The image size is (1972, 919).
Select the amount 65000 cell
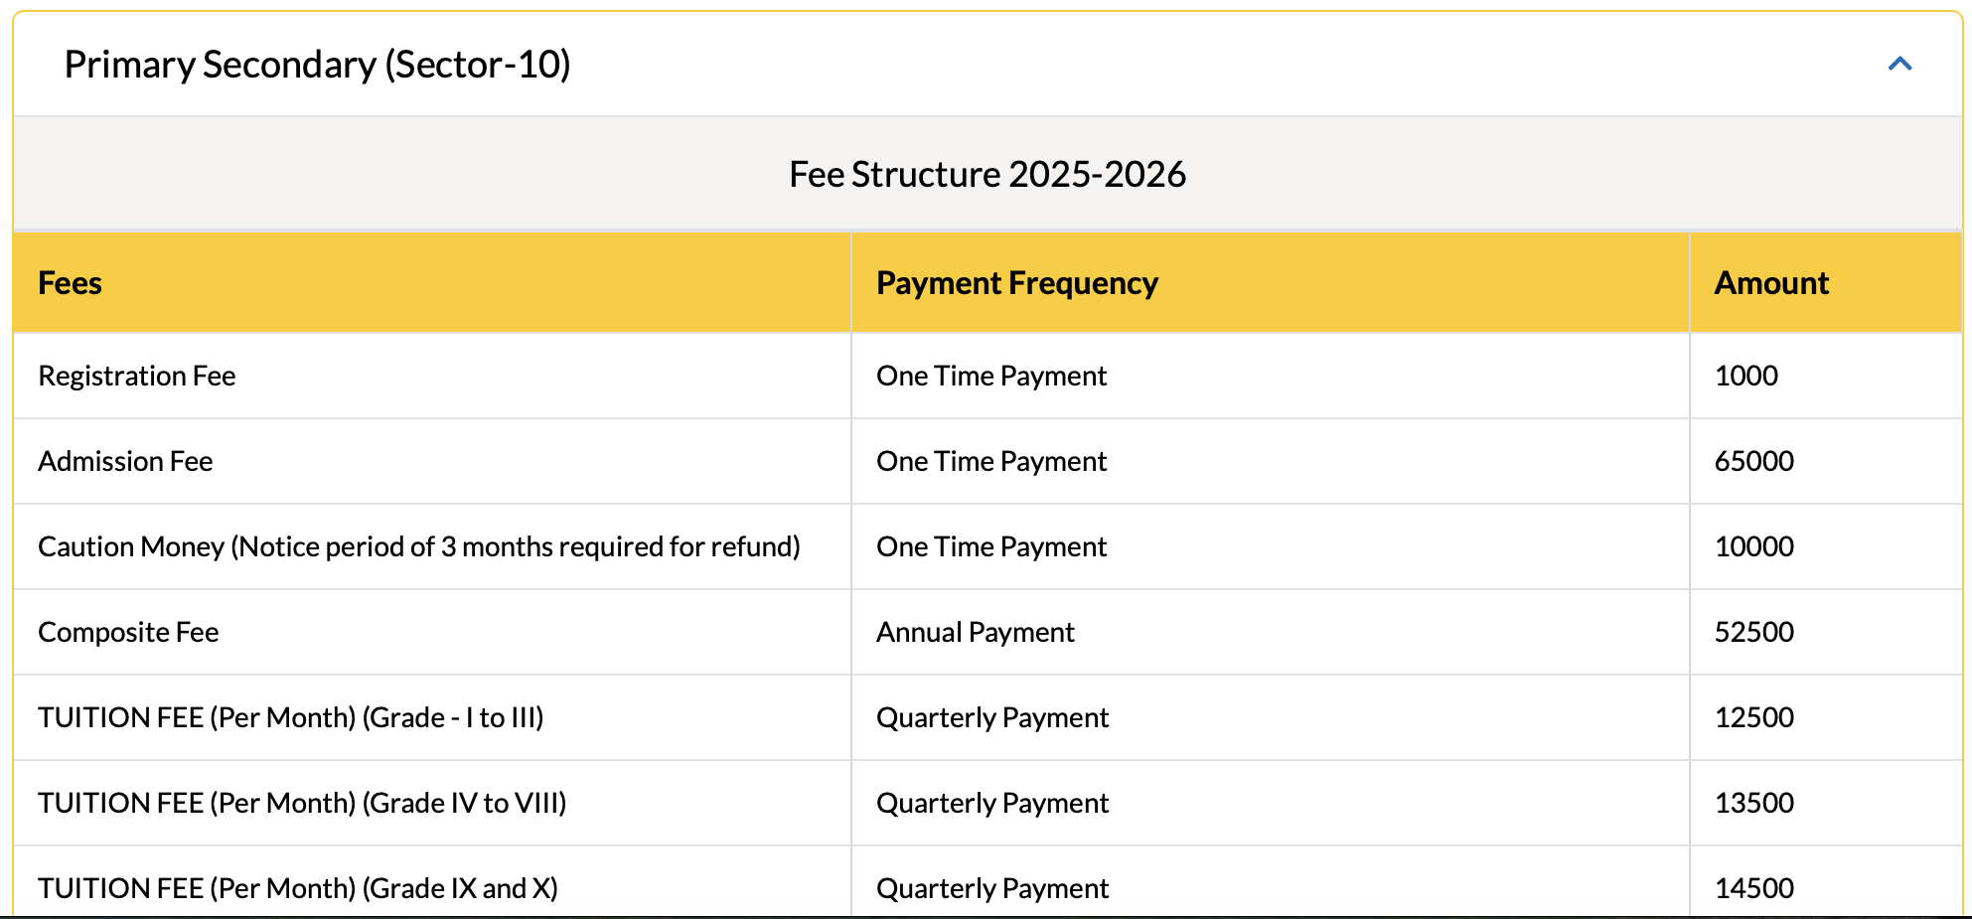coord(1753,461)
